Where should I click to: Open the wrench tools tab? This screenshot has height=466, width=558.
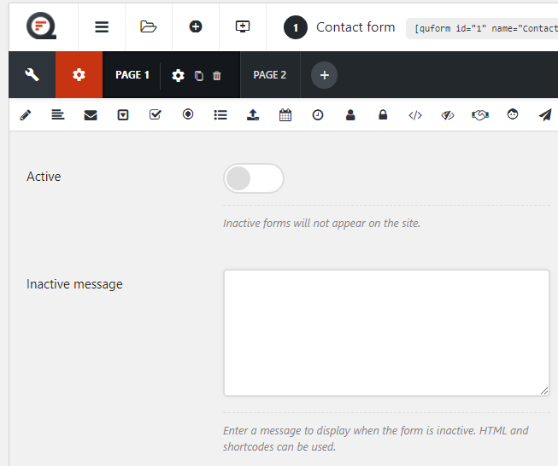pyautogui.click(x=32, y=74)
